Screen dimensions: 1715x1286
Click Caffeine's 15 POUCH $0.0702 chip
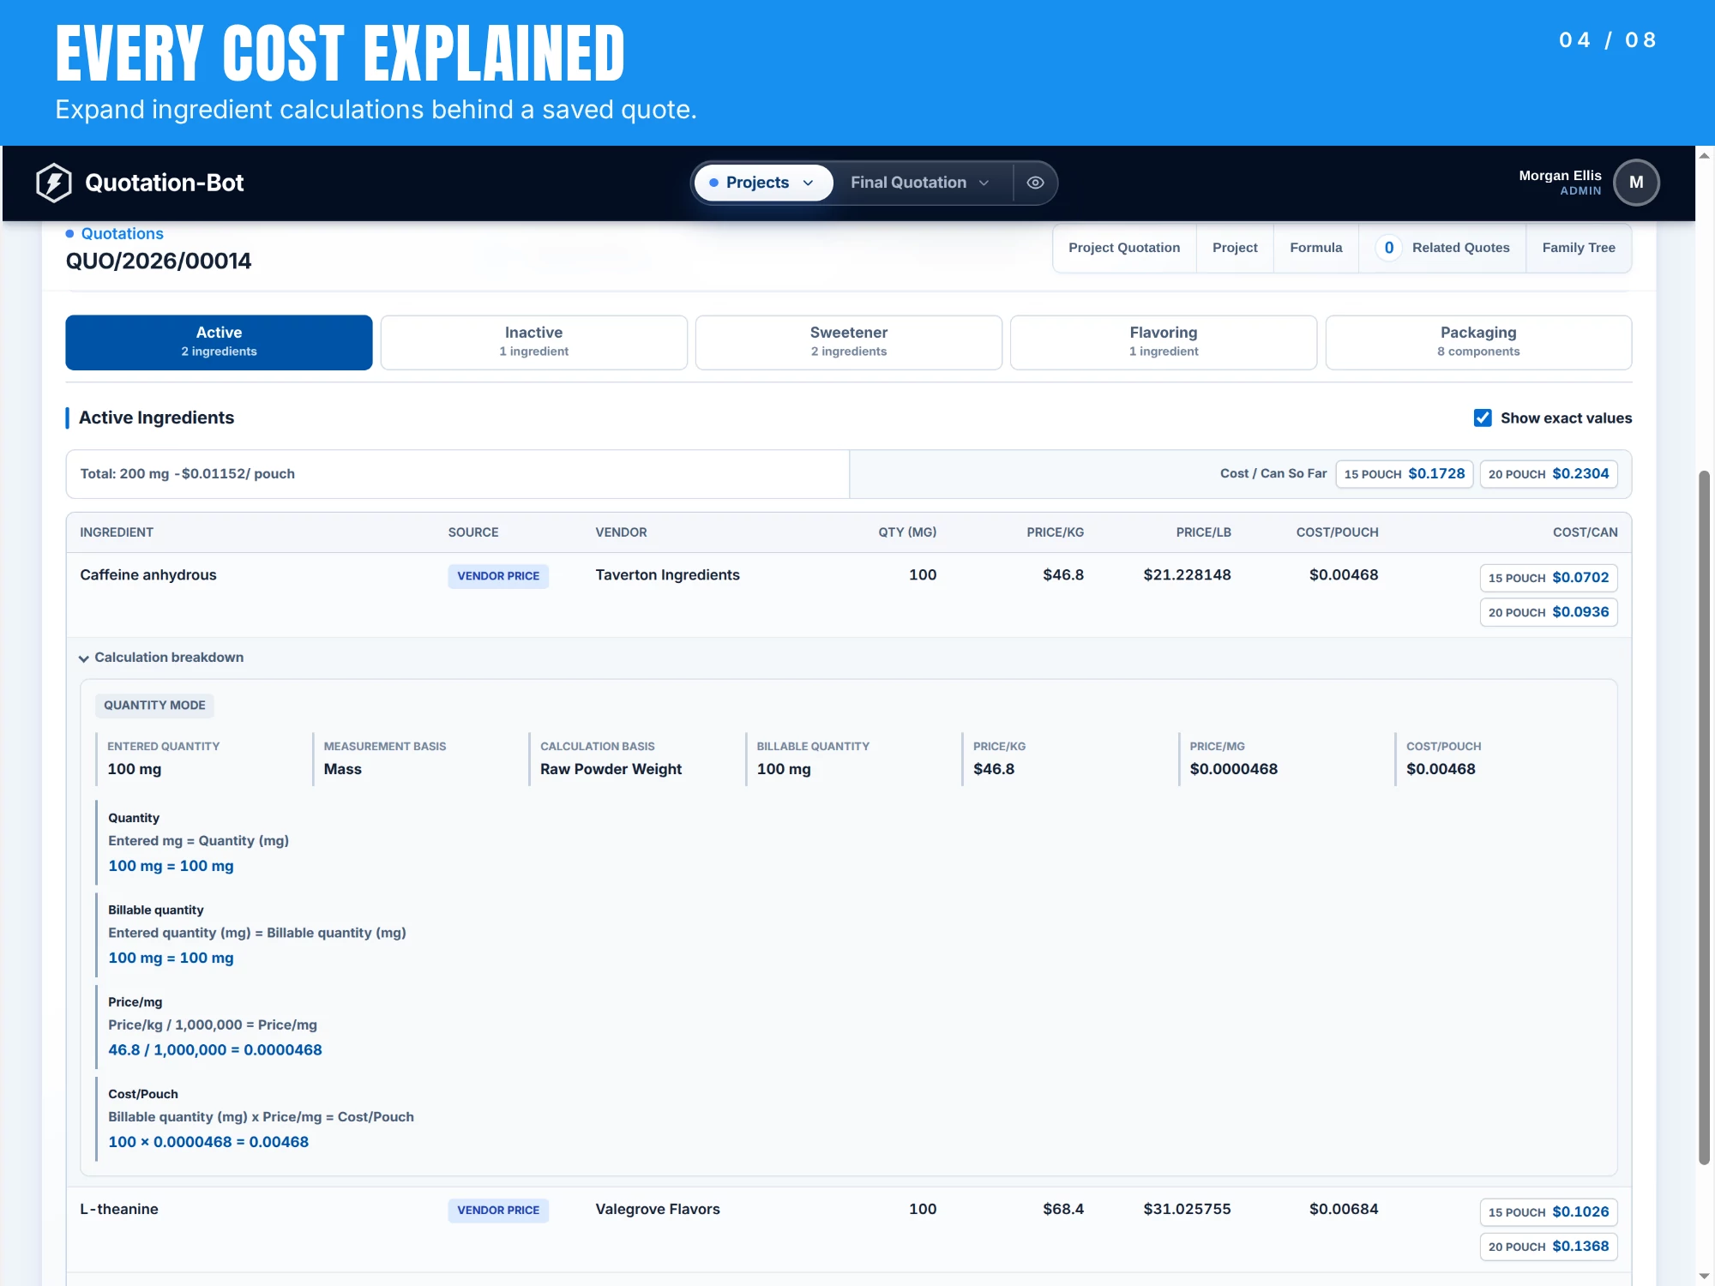point(1549,578)
